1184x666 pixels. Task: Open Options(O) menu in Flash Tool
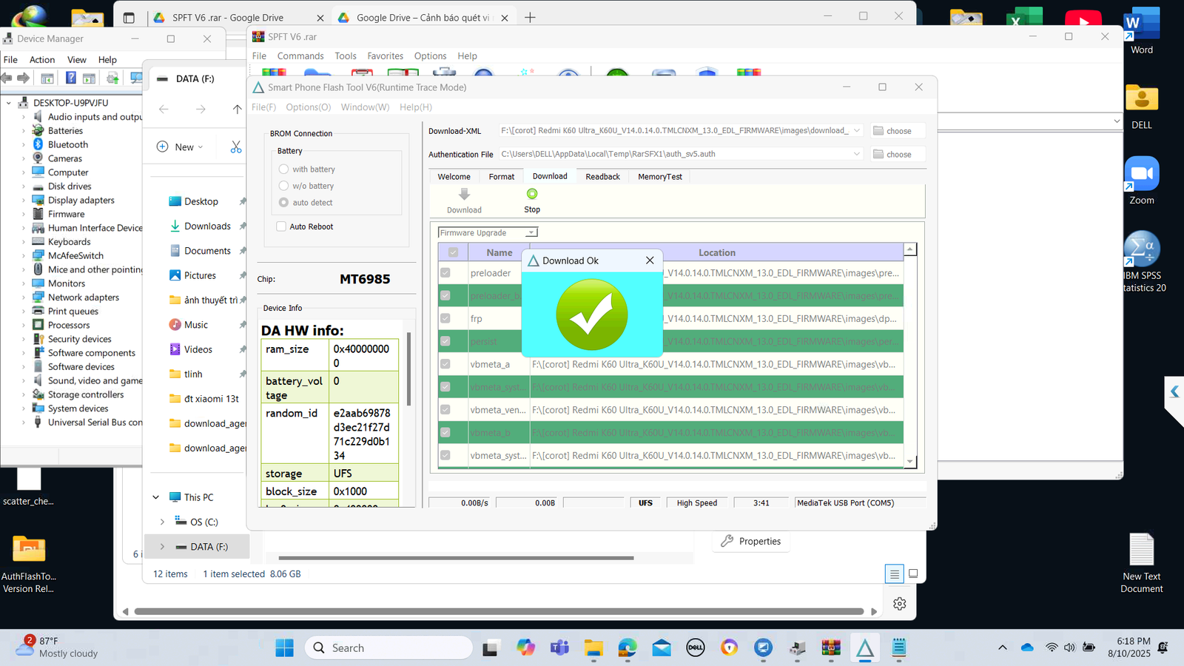(x=309, y=107)
